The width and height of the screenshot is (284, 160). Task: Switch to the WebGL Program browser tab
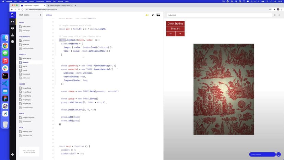(60, 5)
